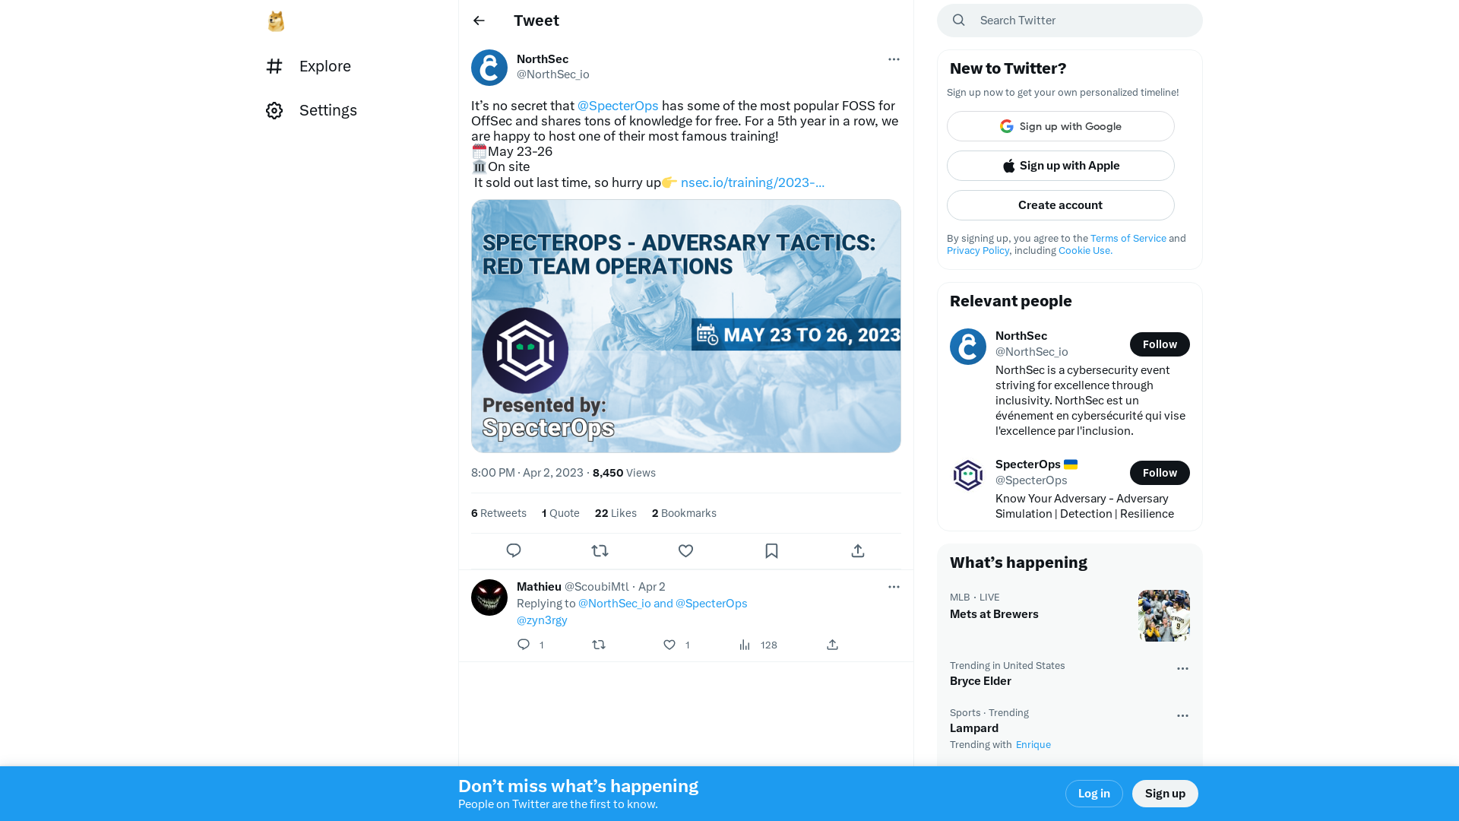This screenshot has width=1459, height=821.
Task: Click the reply icon on Mathieu's reply
Action: point(523,644)
